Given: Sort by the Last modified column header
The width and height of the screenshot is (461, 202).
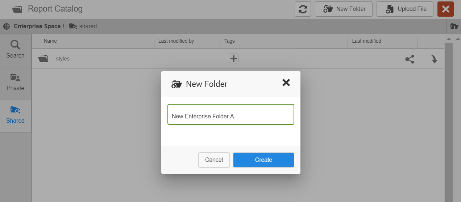Looking at the screenshot, I should pos(366,41).
